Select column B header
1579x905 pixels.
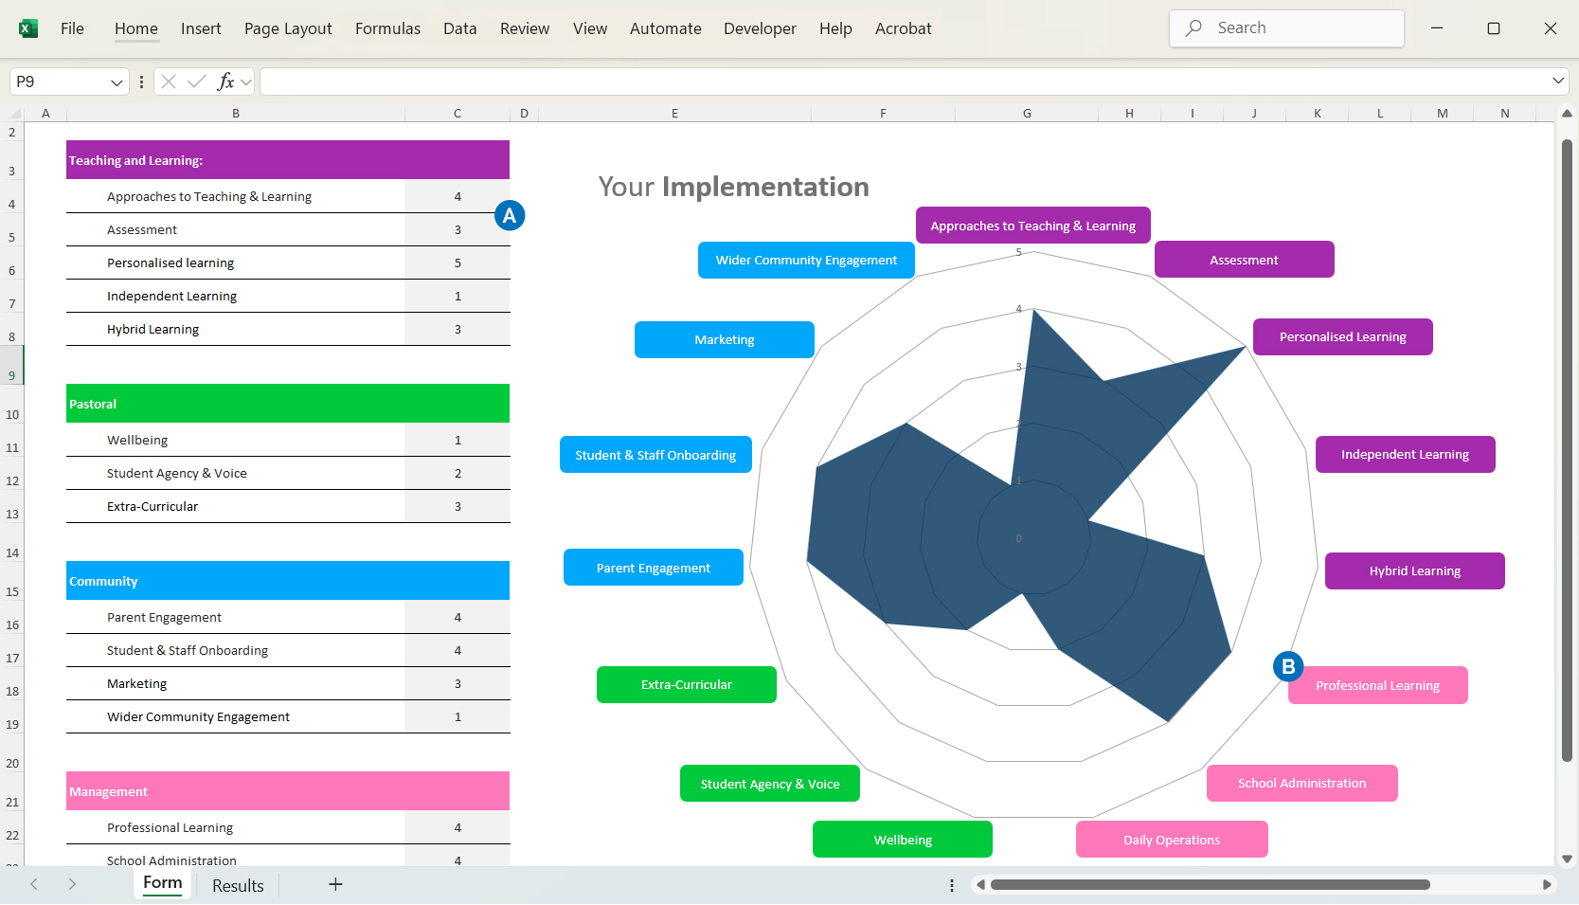[x=236, y=113]
